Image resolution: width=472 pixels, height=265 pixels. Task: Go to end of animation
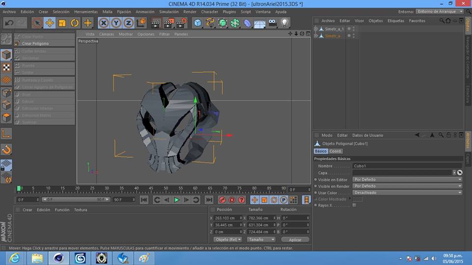point(209,200)
